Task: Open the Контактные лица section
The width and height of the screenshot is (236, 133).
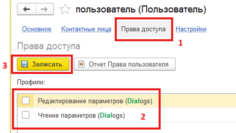Action: [86, 29]
